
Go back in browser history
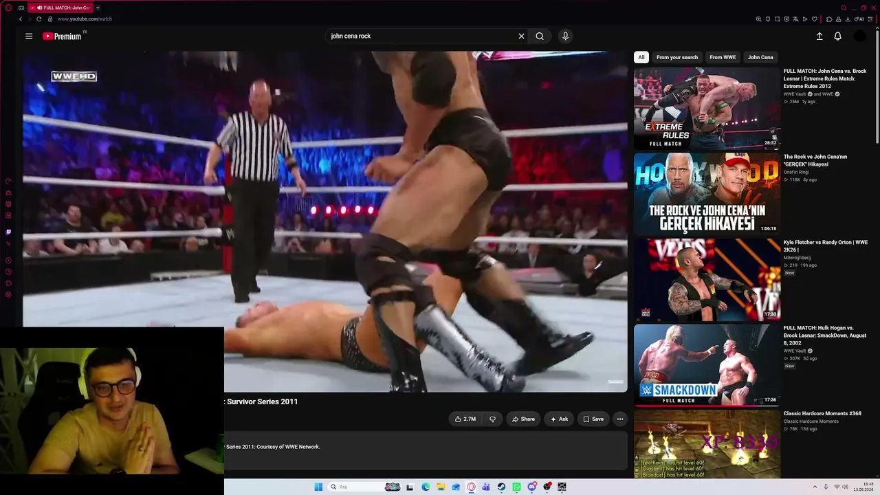coord(21,19)
